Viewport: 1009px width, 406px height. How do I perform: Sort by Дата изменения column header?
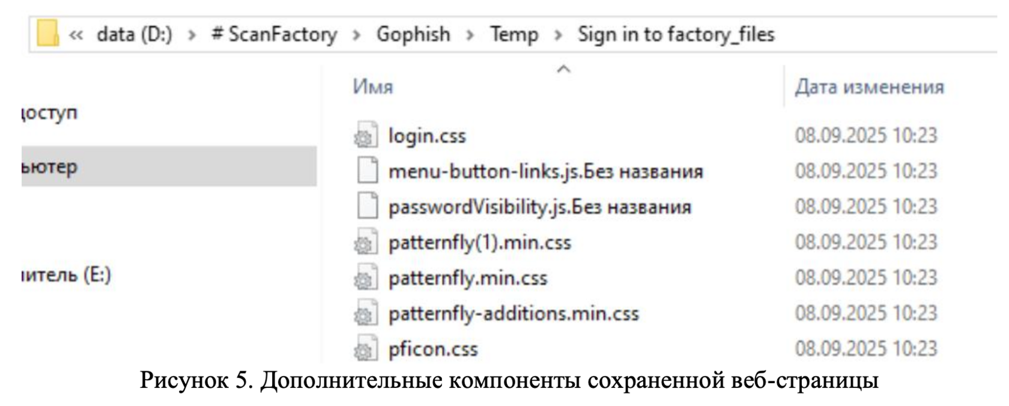[x=869, y=87]
